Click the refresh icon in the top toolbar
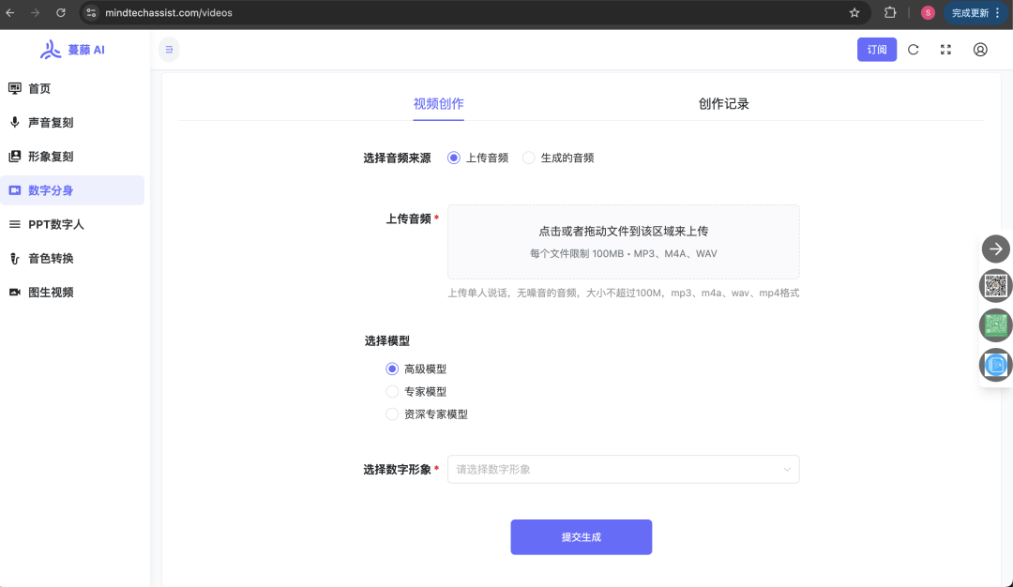Screen dimensions: 1013x587 click(x=914, y=49)
